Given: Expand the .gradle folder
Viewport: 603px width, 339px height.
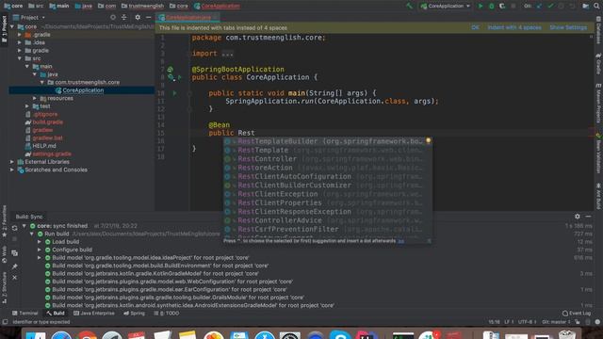Looking at the screenshot, I should (20, 35).
